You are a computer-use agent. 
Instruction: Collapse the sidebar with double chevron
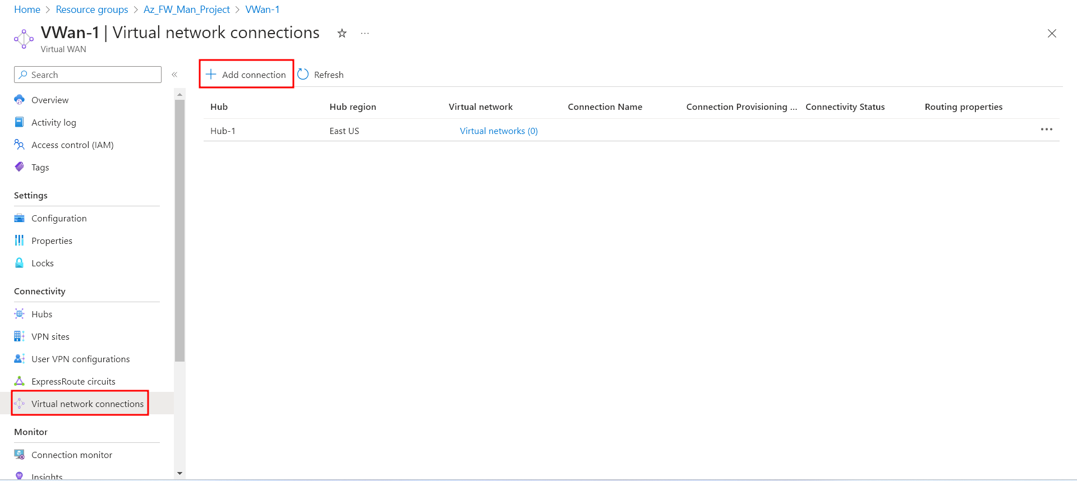pos(174,75)
